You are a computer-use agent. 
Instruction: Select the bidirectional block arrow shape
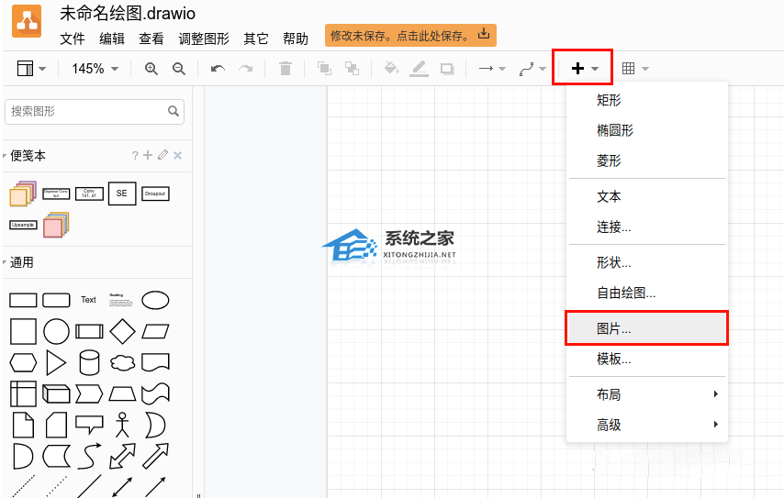122,456
